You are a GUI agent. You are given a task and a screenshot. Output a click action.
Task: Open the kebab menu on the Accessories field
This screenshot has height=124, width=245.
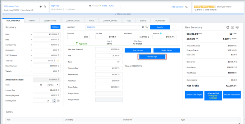[59, 50]
